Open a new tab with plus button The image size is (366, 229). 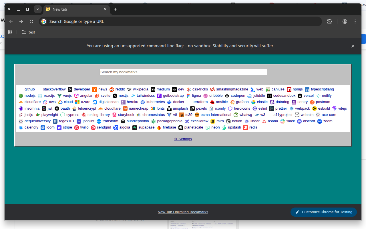pyautogui.click(x=116, y=9)
